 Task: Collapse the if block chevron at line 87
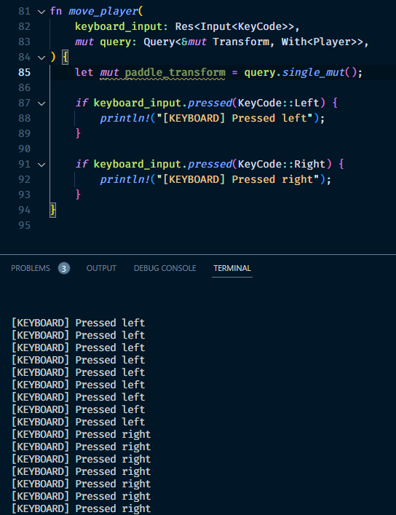tap(41, 103)
